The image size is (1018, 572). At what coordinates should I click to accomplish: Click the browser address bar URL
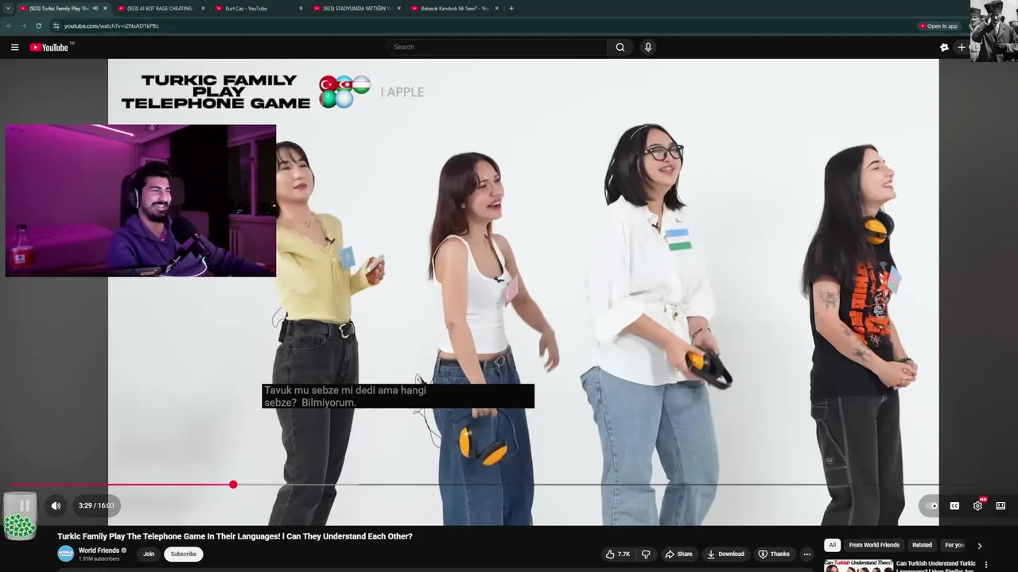pos(111,25)
